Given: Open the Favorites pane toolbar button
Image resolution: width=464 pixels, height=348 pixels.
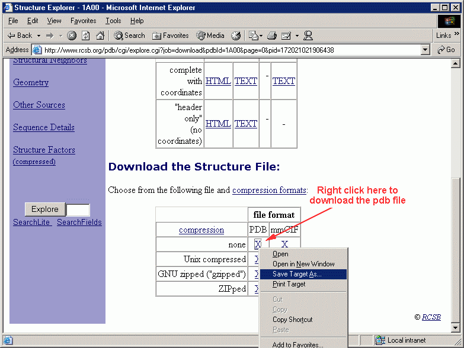Looking at the screenshot, I should [171, 36].
